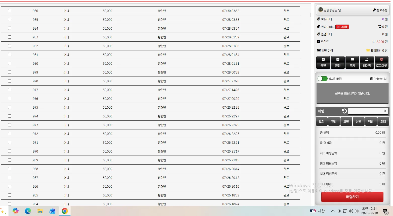Focus the 배팅 amount input field
The image size is (393, 216).
[368, 111]
